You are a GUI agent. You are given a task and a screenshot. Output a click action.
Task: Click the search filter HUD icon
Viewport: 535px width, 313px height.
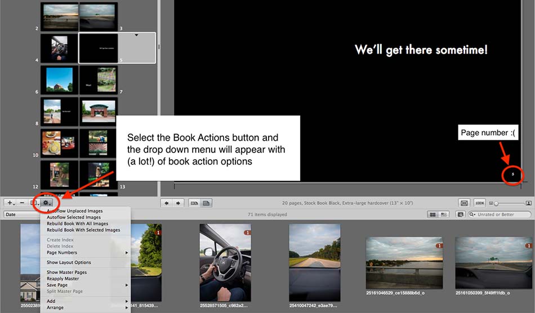point(461,214)
